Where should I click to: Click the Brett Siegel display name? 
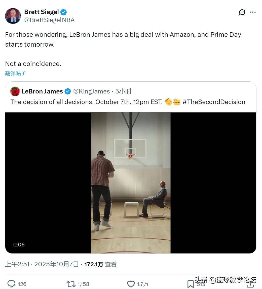point(42,12)
